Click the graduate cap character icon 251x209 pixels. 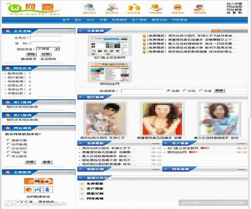pyautogui.click(x=178, y=8)
